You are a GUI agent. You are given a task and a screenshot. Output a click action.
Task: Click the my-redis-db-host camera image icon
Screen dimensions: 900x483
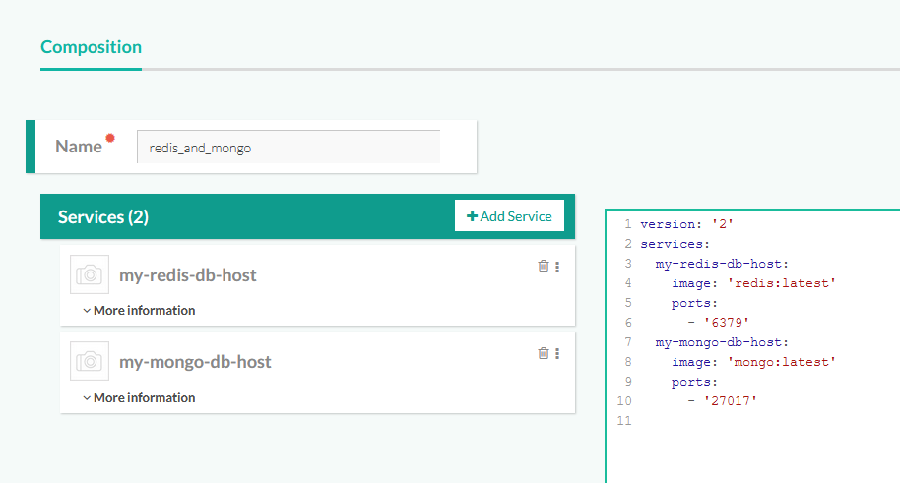(x=90, y=274)
